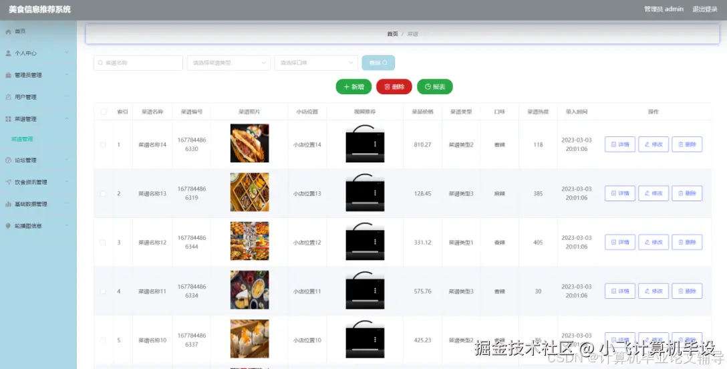
Task: Expand 个人中心 using its chevron
Action: 67,53
